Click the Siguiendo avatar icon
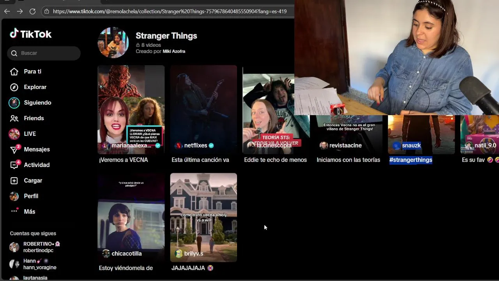The width and height of the screenshot is (499, 281). 14,103
